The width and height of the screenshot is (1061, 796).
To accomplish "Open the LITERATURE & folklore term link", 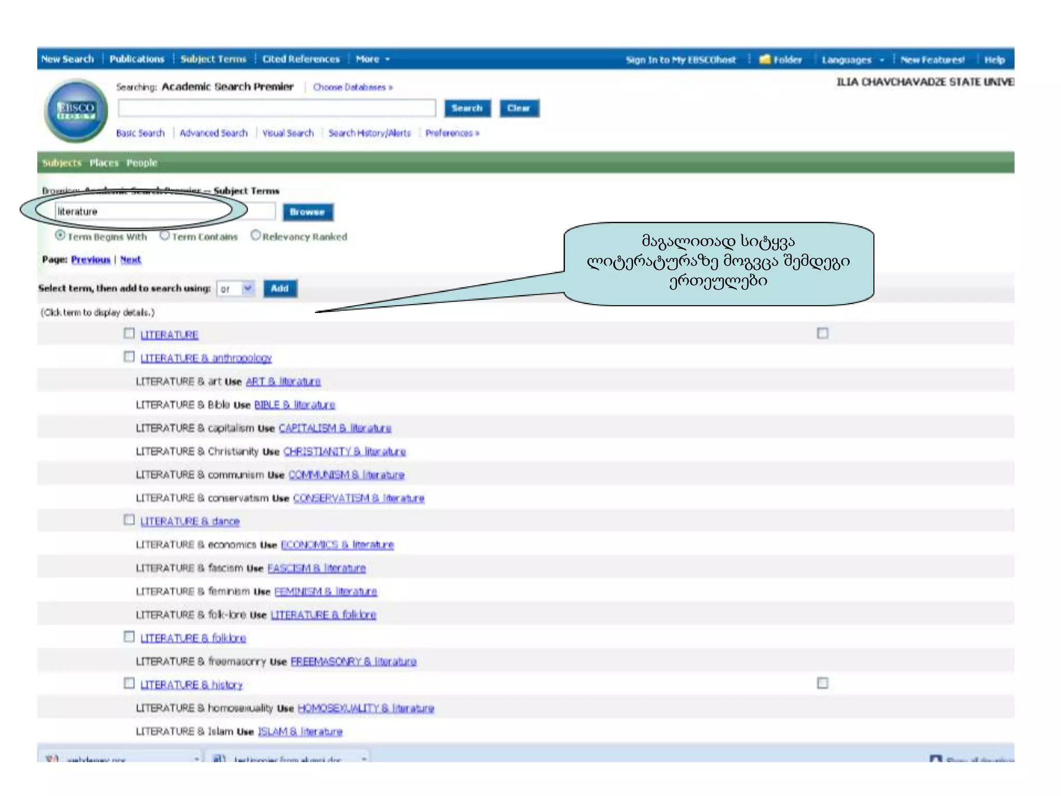I will (x=193, y=638).
